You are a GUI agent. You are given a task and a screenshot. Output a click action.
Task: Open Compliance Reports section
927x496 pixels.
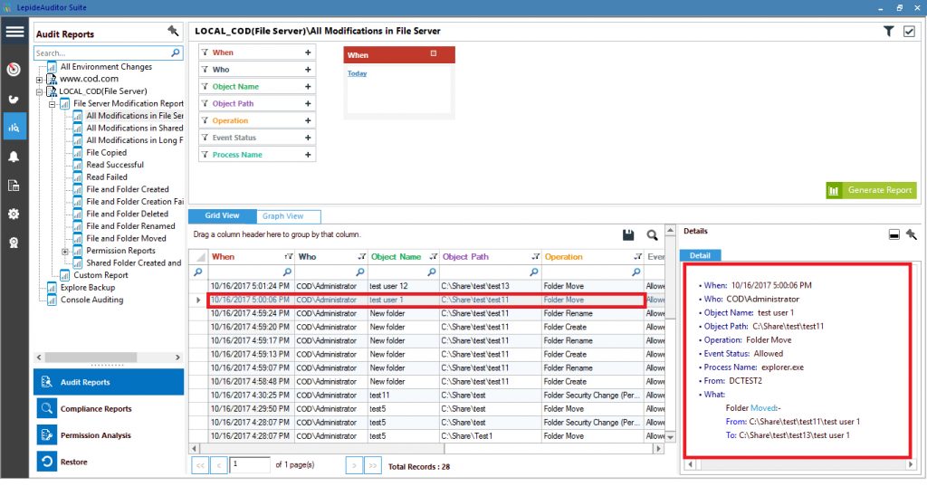click(96, 409)
